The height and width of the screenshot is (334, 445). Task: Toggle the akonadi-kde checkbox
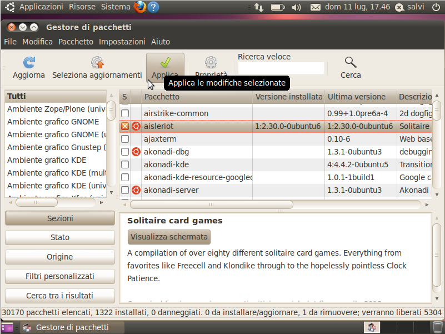125,164
